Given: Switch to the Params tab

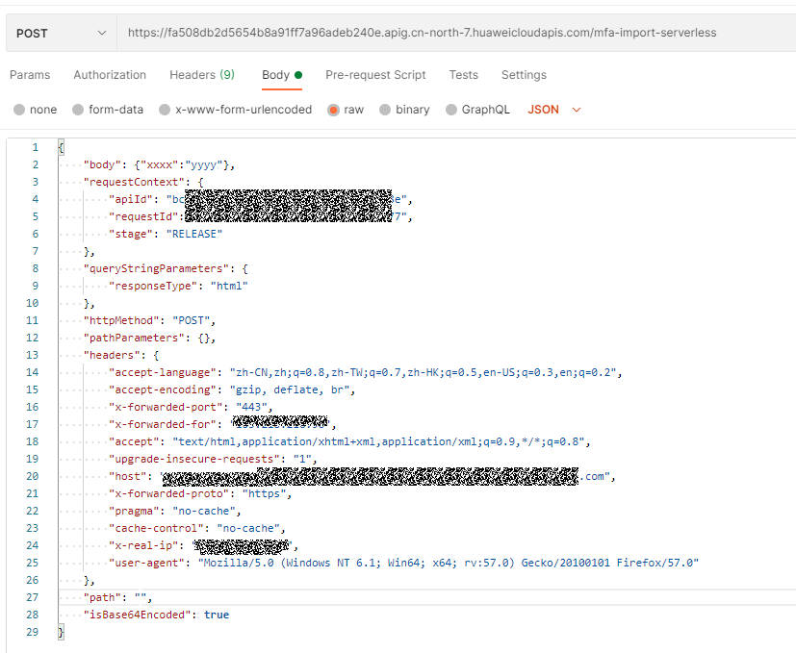Looking at the screenshot, I should point(30,75).
